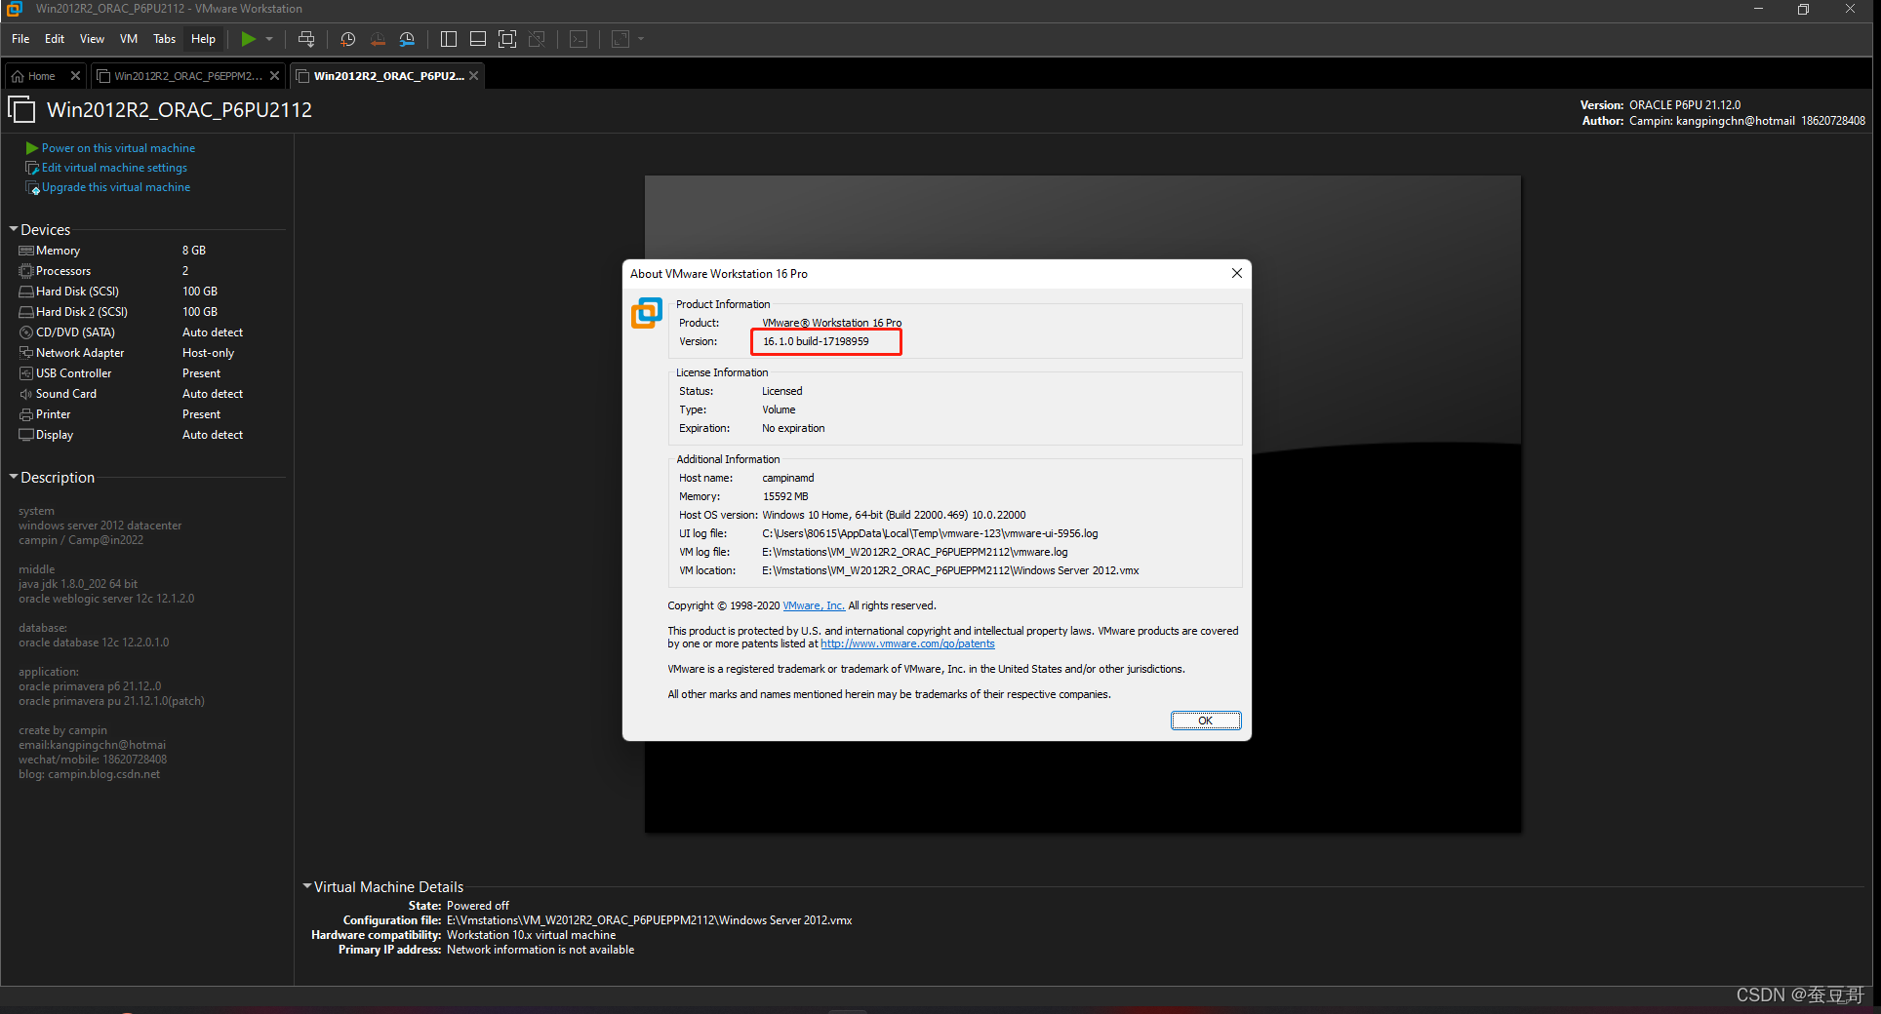Click the OK button in the About dialog

click(x=1206, y=721)
